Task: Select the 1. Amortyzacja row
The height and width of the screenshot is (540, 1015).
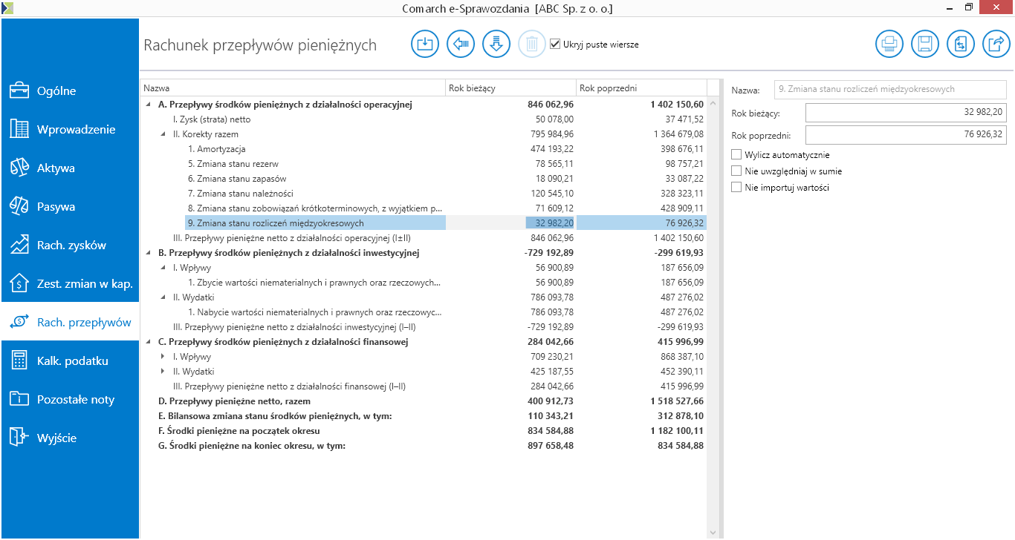Action: (424, 149)
